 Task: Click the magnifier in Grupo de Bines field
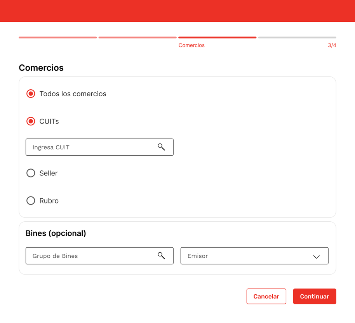[x=161, y=255]
